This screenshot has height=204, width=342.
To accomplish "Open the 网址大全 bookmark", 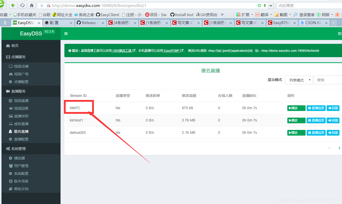I will coord(62,15).
